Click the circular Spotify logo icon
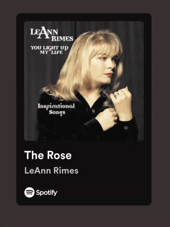The height and width of the screenshot is (227, 170). (x=29, y=192)
